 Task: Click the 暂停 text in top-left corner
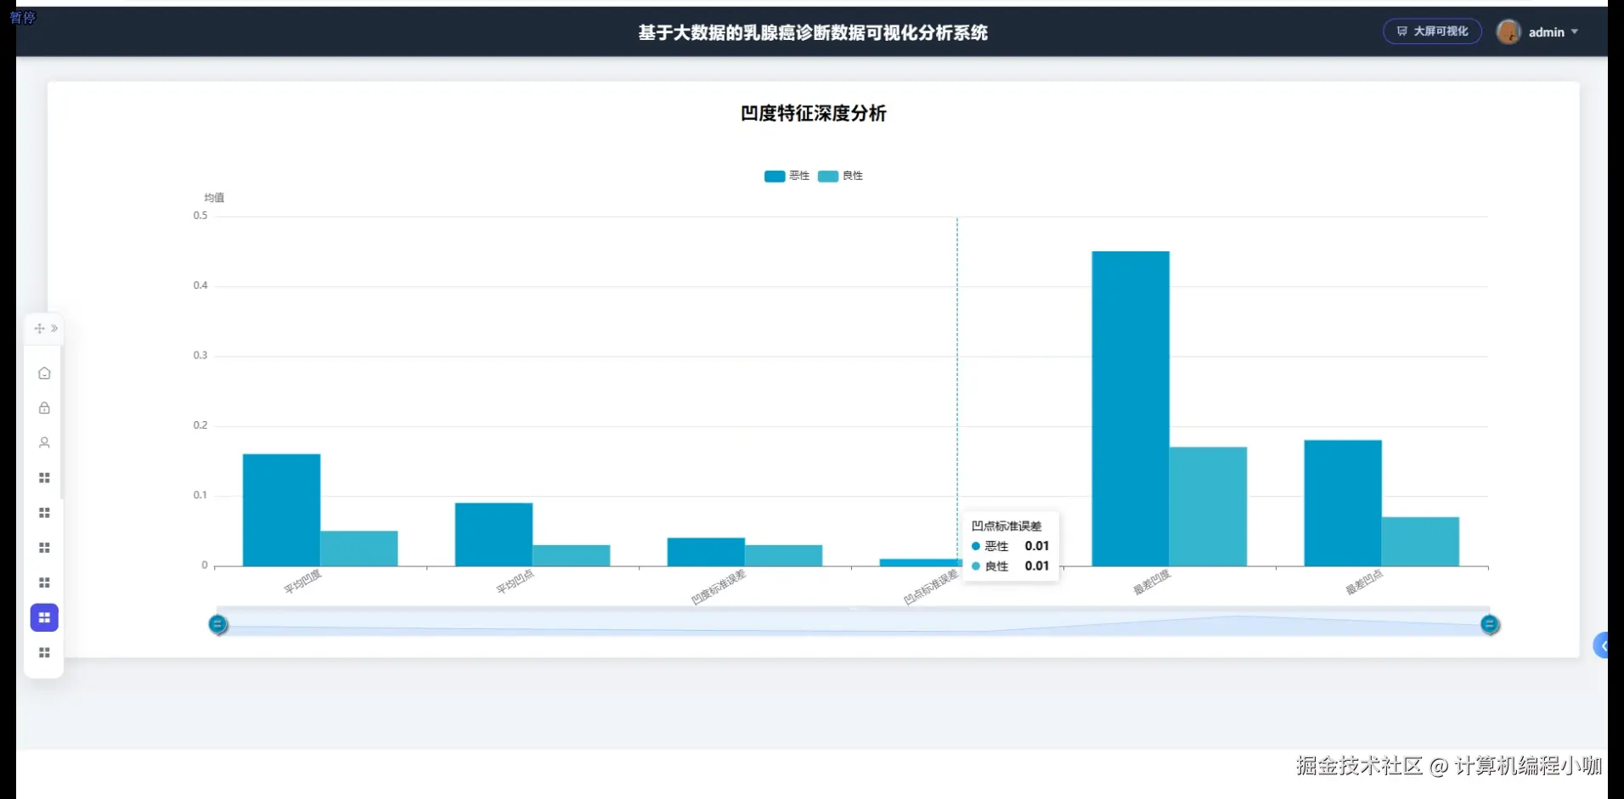[22, 17]
